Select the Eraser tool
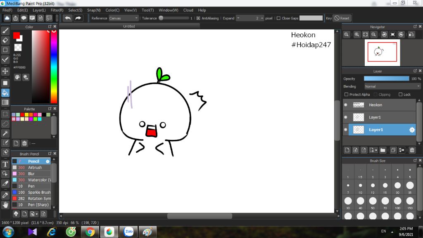 (x=5, y=40)
